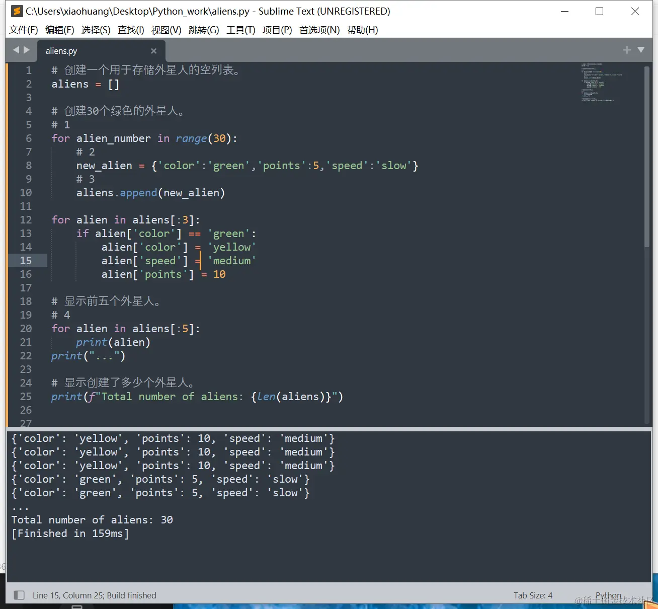Screen dimensions: 658x609
Task: Click the 'medium' string on line 15
Action: click(232, 261)
